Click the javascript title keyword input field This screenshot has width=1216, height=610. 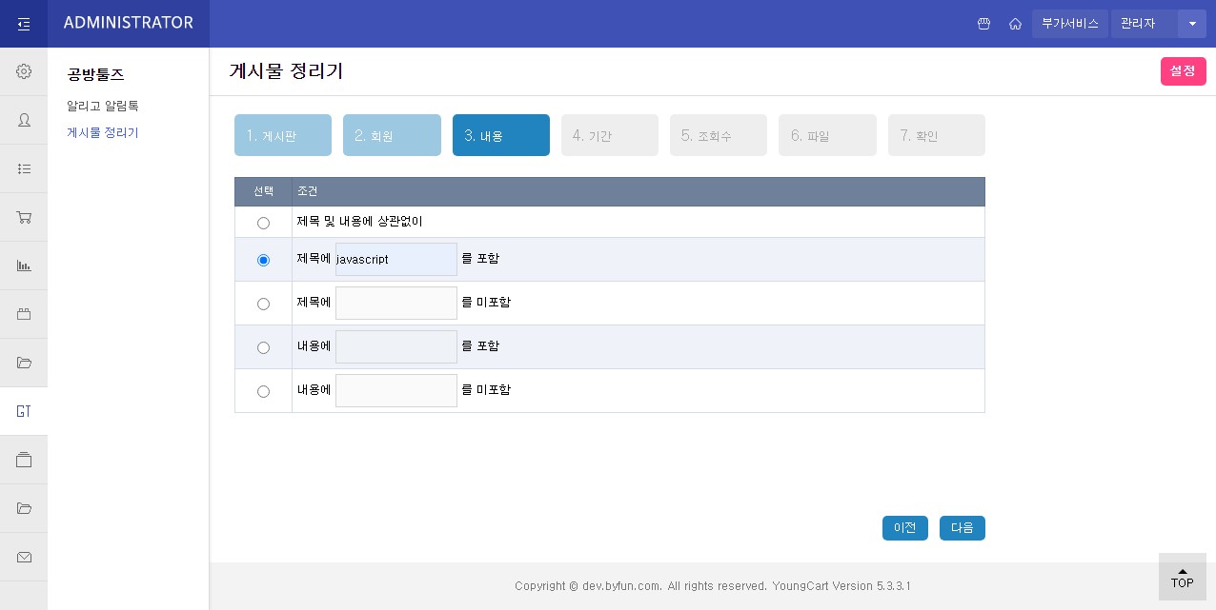(395, 259)
